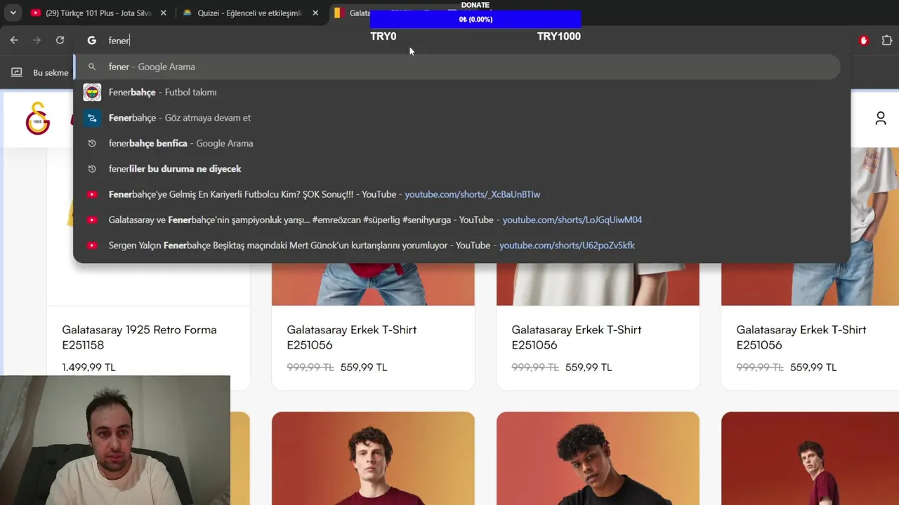Click the YouTube icon beside 'şampiyonluk yarışı' suggestion
This screenshot has height=505, width=899.
pyautogui.click(x=92, y=220)
